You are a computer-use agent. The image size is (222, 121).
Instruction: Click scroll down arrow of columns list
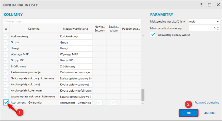[143, 103]
